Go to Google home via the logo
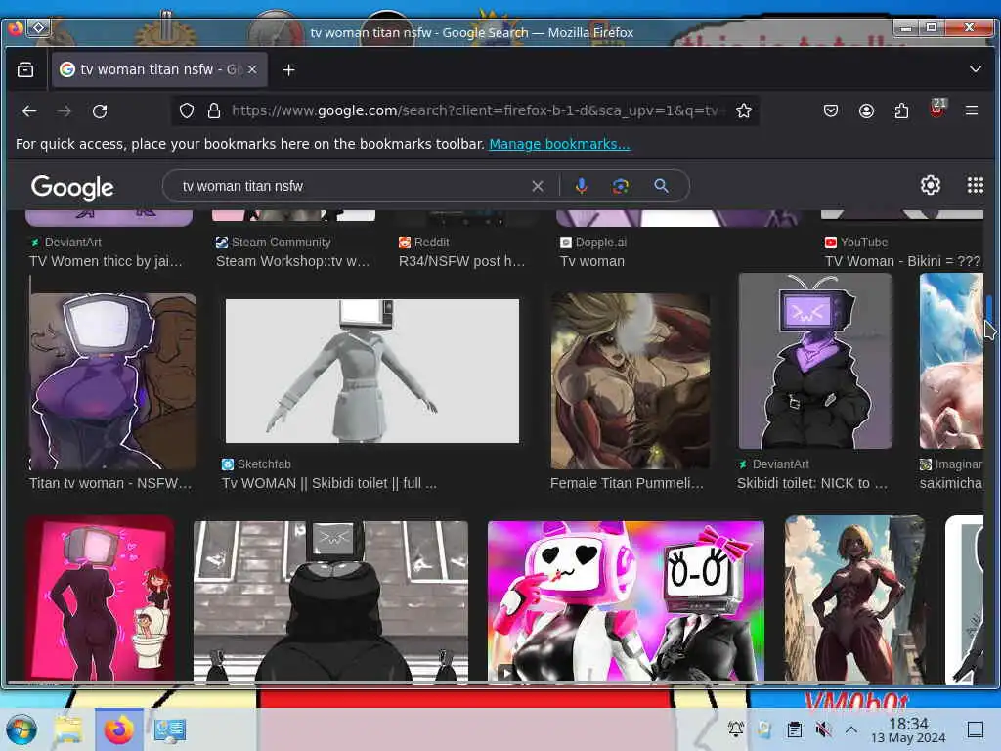The width and height of the screenshot is (1001, 751). click(72, 188)
